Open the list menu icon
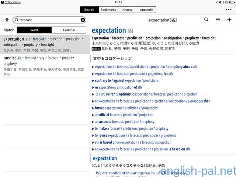 (218, 20)
